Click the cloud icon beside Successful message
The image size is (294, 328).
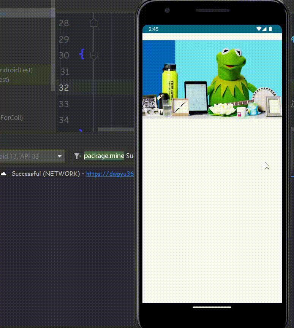(3, 174)
